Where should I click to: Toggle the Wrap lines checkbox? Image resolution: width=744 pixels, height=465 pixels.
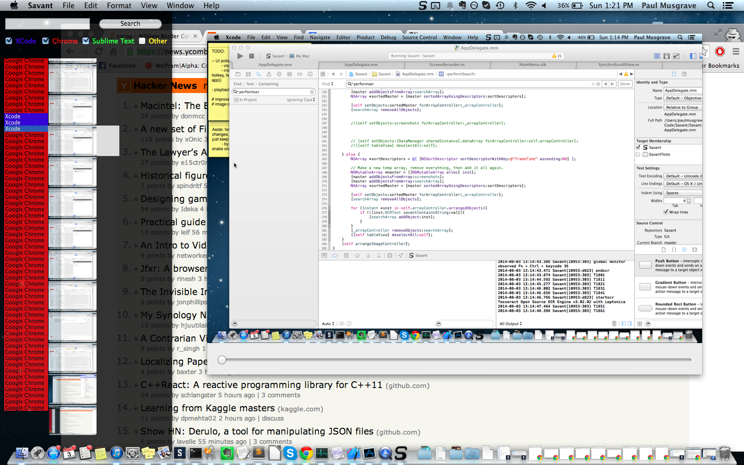(x=666, y=212)
